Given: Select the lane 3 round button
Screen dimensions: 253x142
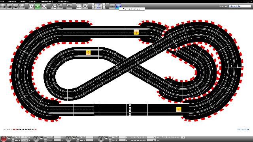Looking at the screenshot, I should click(68, 138).
